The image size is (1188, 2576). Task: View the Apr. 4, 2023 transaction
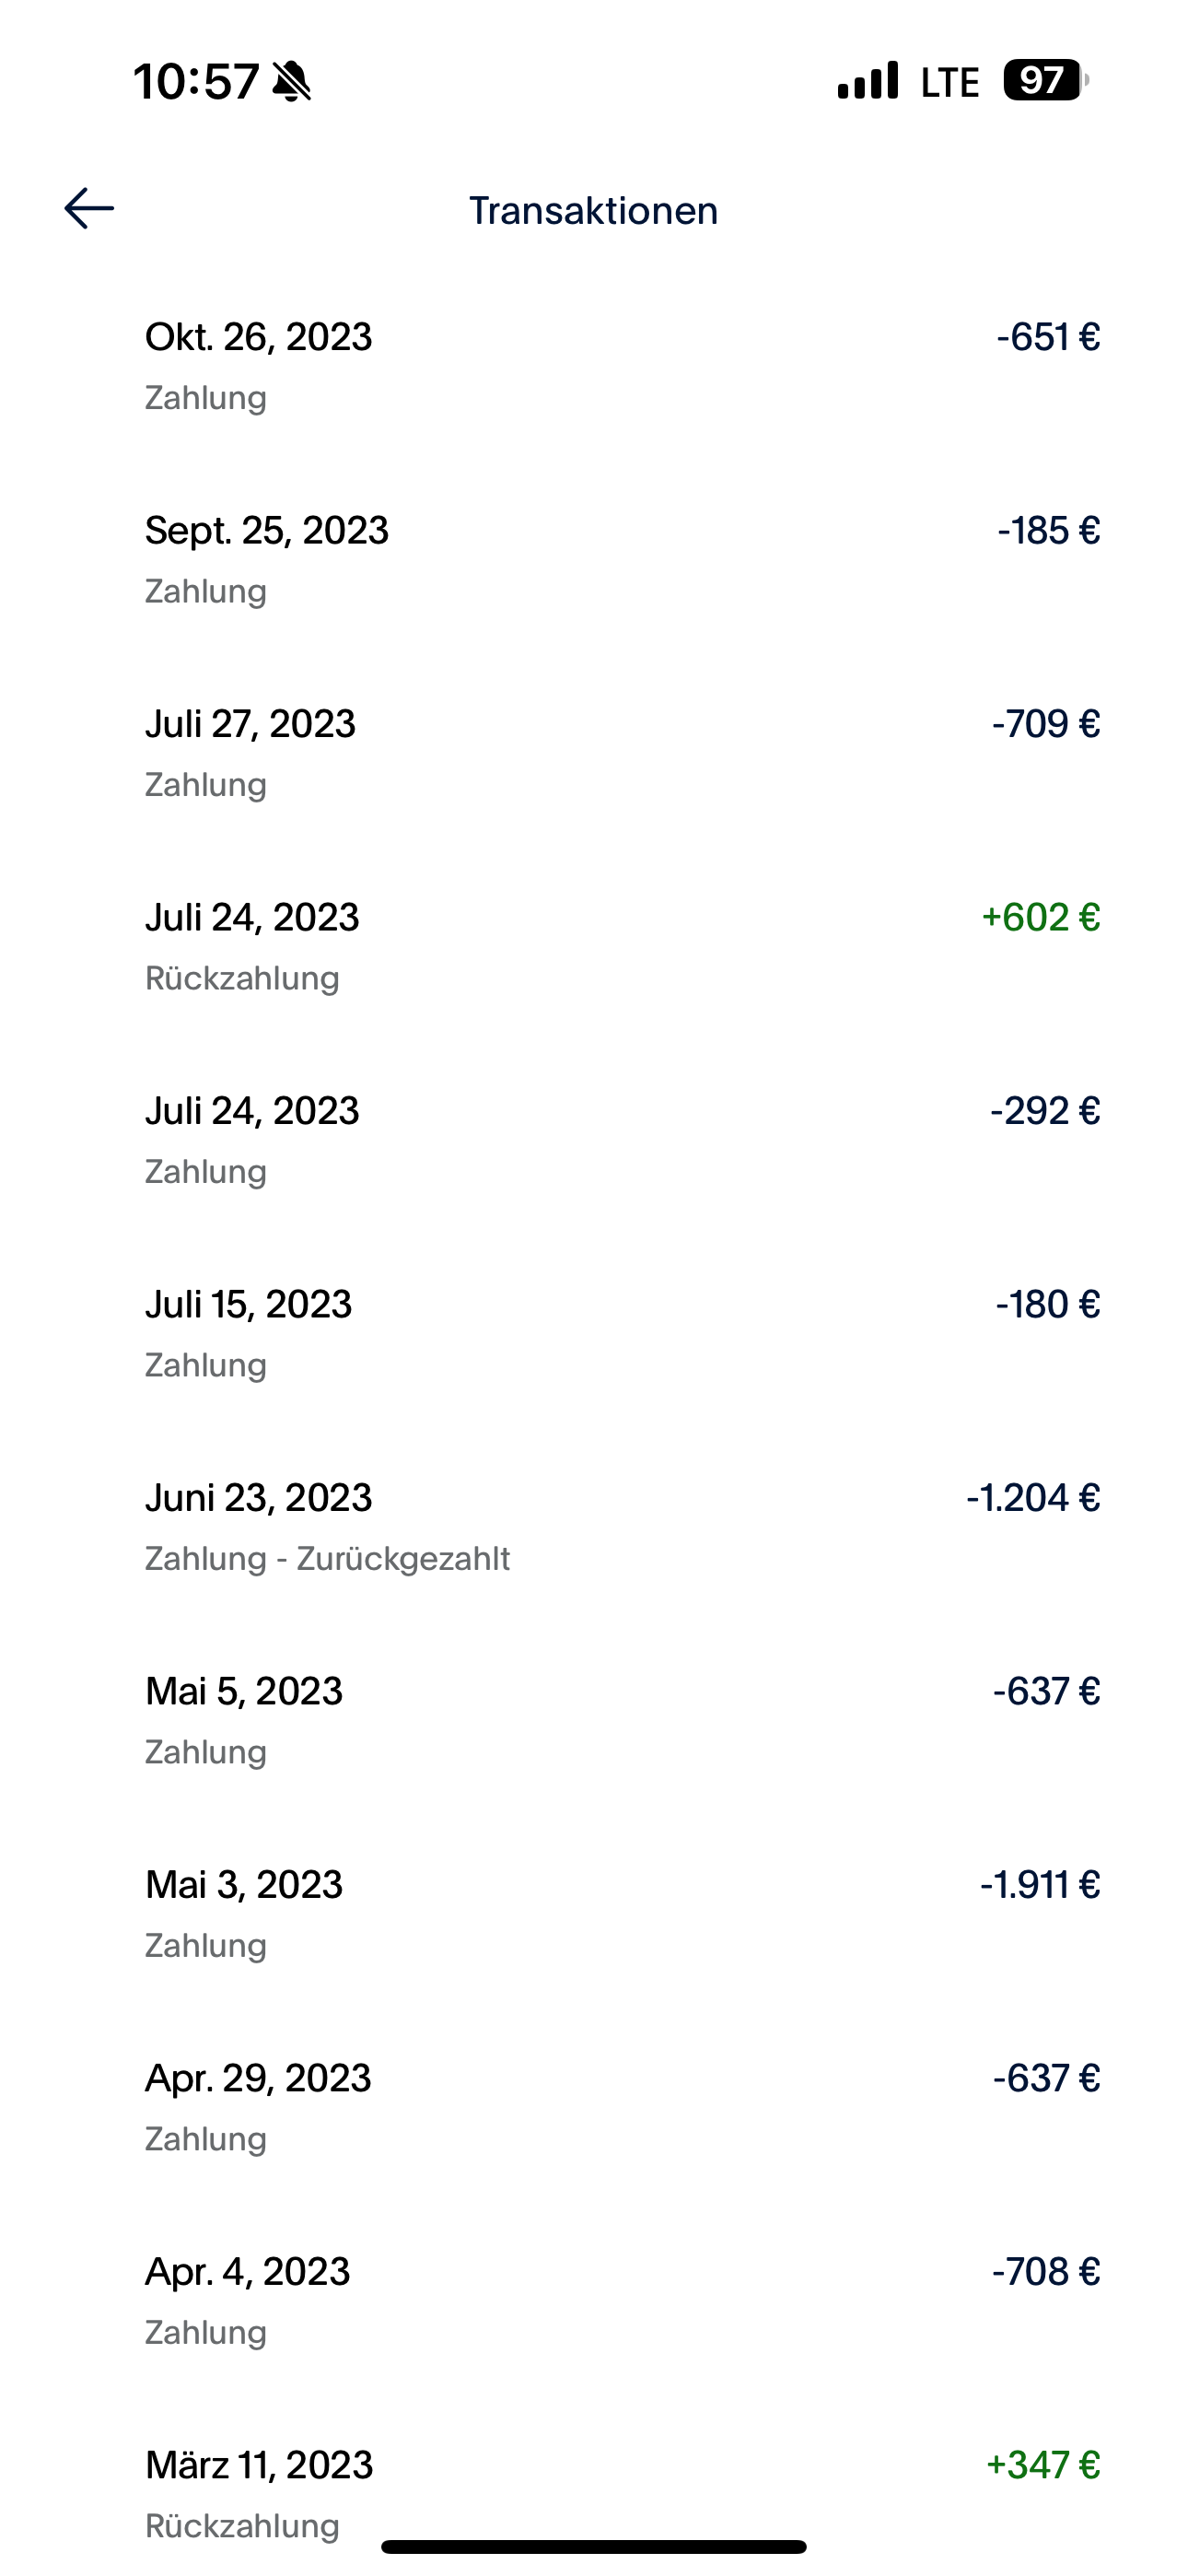(620, 2300)
